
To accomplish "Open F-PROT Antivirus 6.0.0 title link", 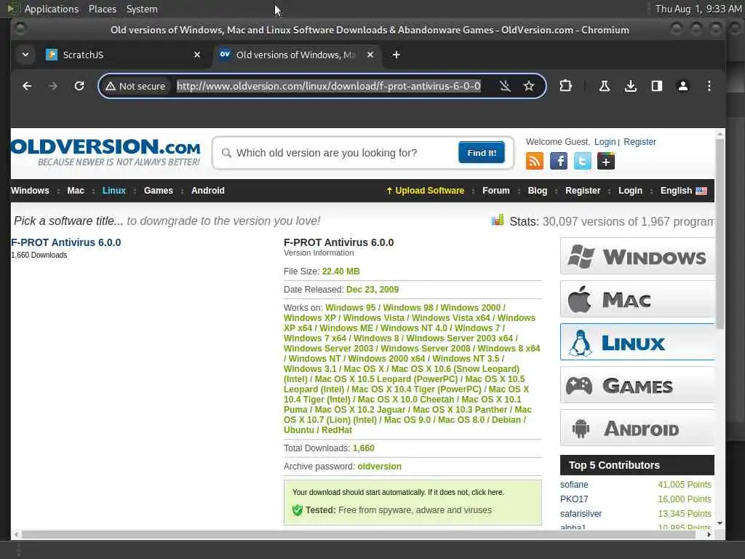I will tap(66, 242).
